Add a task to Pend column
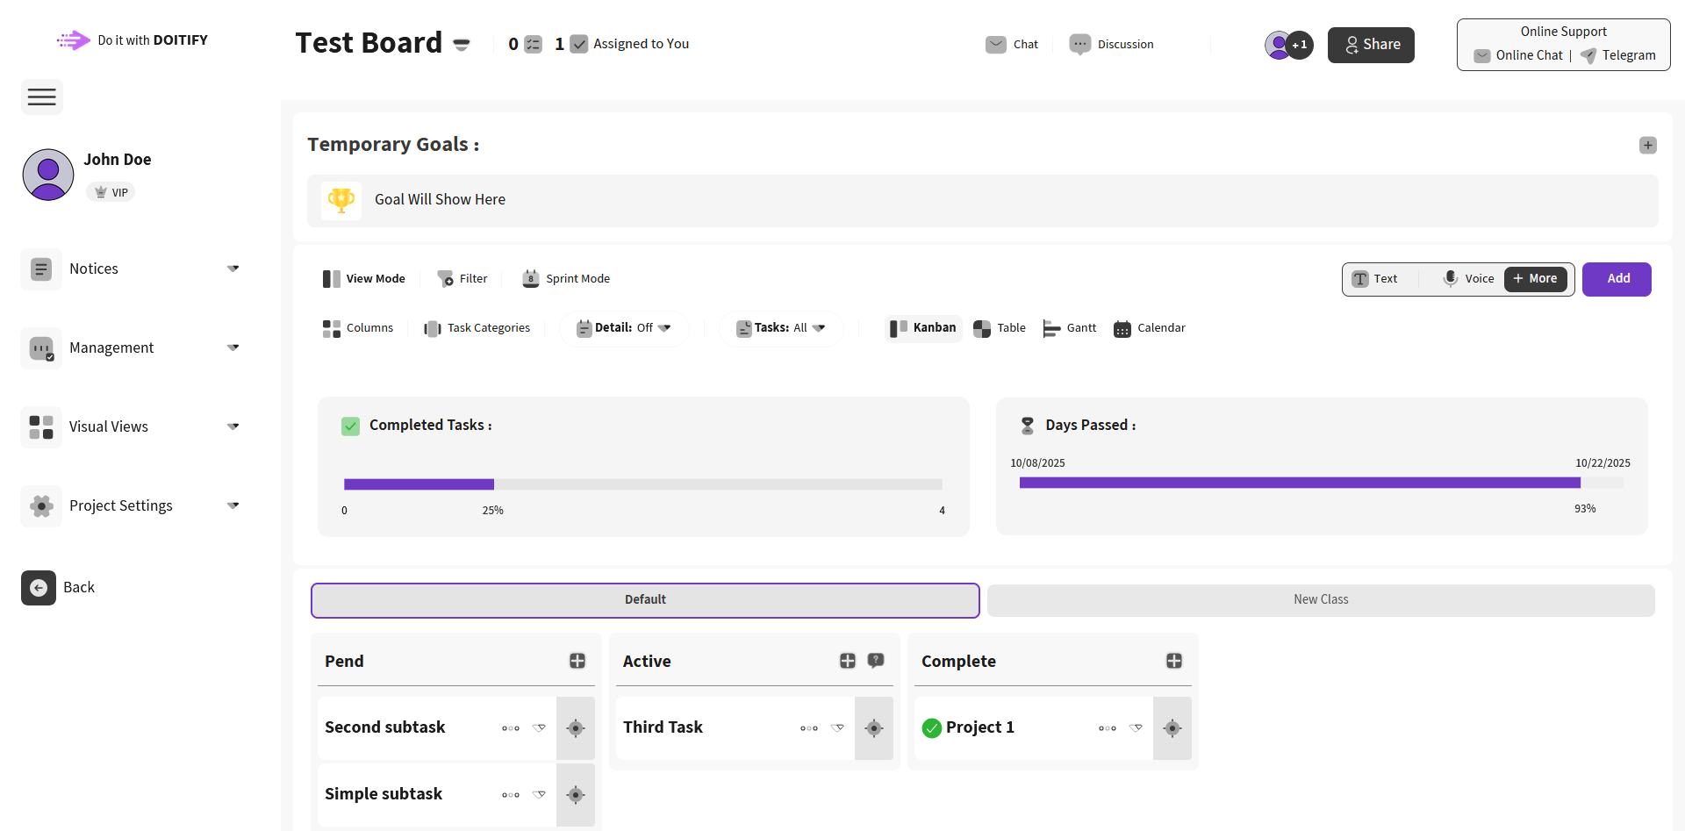 577,661
